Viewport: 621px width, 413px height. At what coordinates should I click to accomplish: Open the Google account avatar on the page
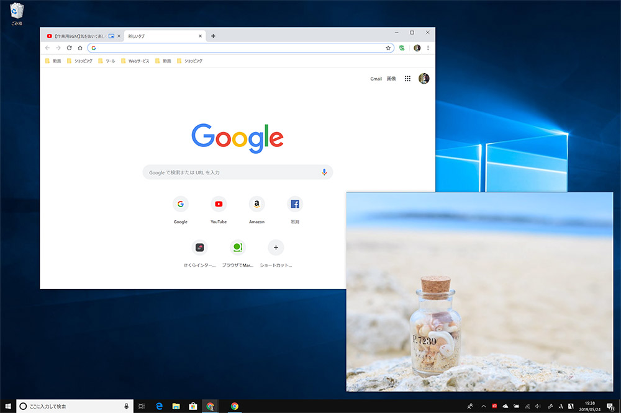tap(424, 78)
